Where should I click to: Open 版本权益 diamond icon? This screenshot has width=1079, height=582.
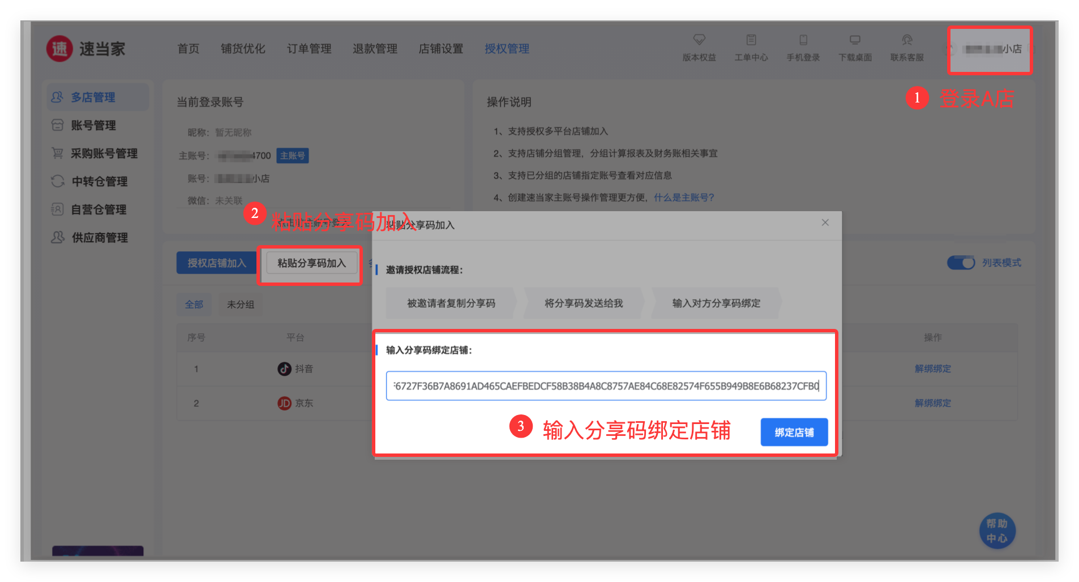pyautogui.click(x=699, y=40)
